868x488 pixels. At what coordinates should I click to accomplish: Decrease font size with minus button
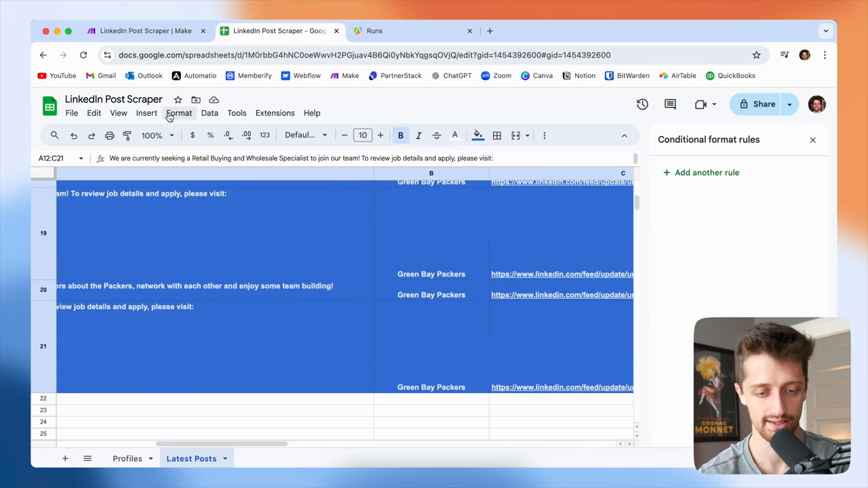(344, 136)
